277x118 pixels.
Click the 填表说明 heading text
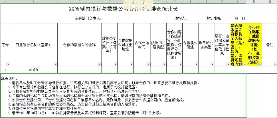coord(9,78)
